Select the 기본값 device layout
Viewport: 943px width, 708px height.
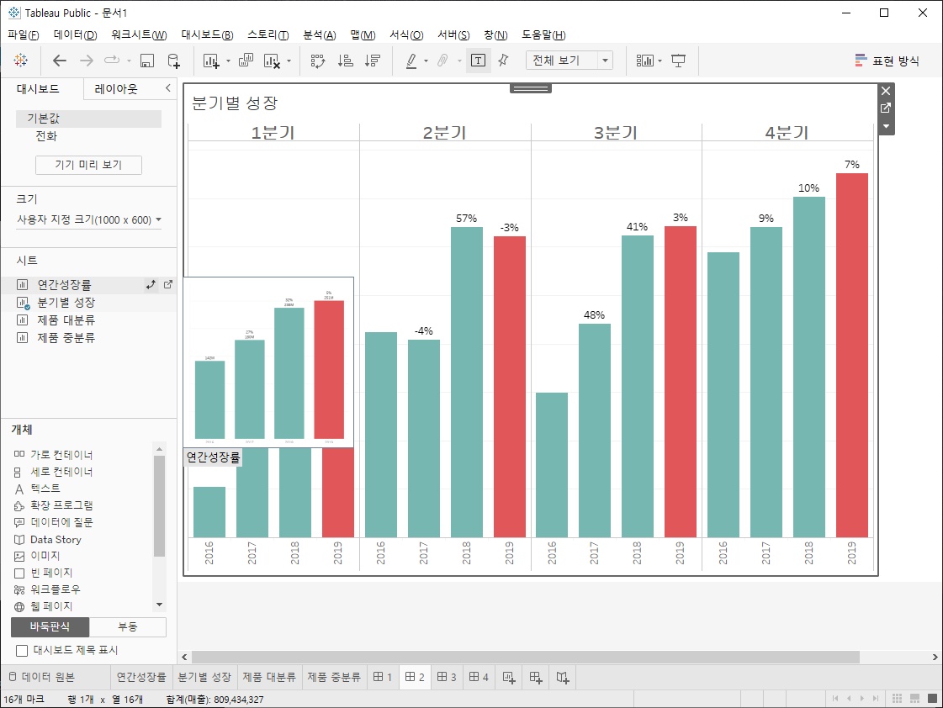[x=89, y=119]
